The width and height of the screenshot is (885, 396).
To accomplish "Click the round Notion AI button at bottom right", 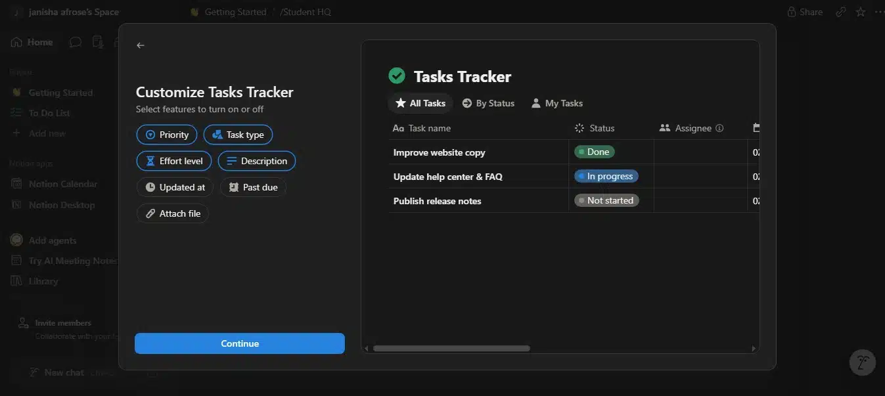I will click(x=863, y=362).
